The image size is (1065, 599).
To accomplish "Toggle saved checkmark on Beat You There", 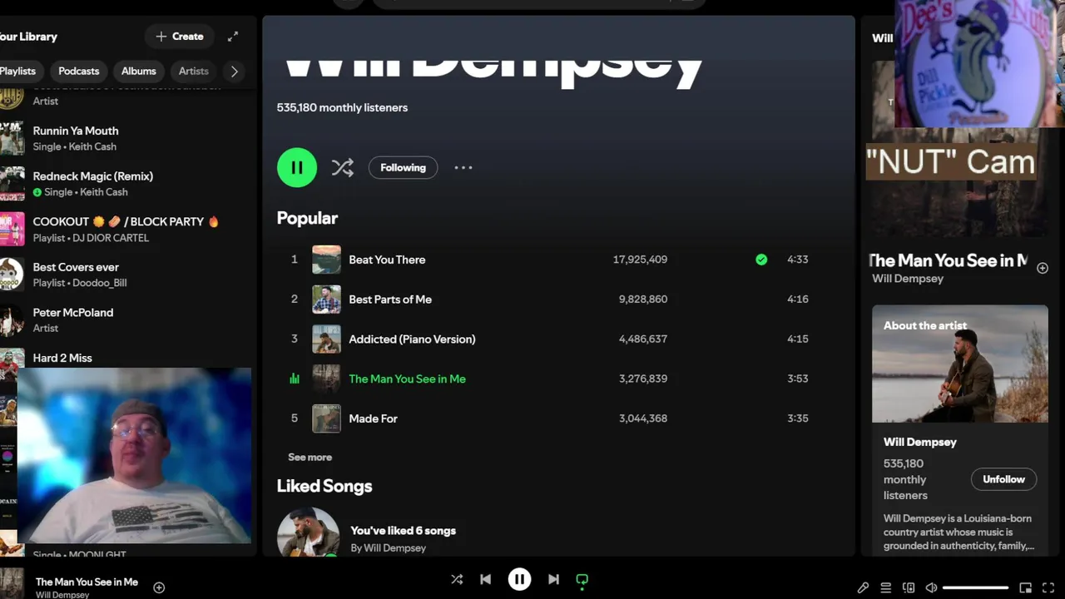I will point(761,260).
